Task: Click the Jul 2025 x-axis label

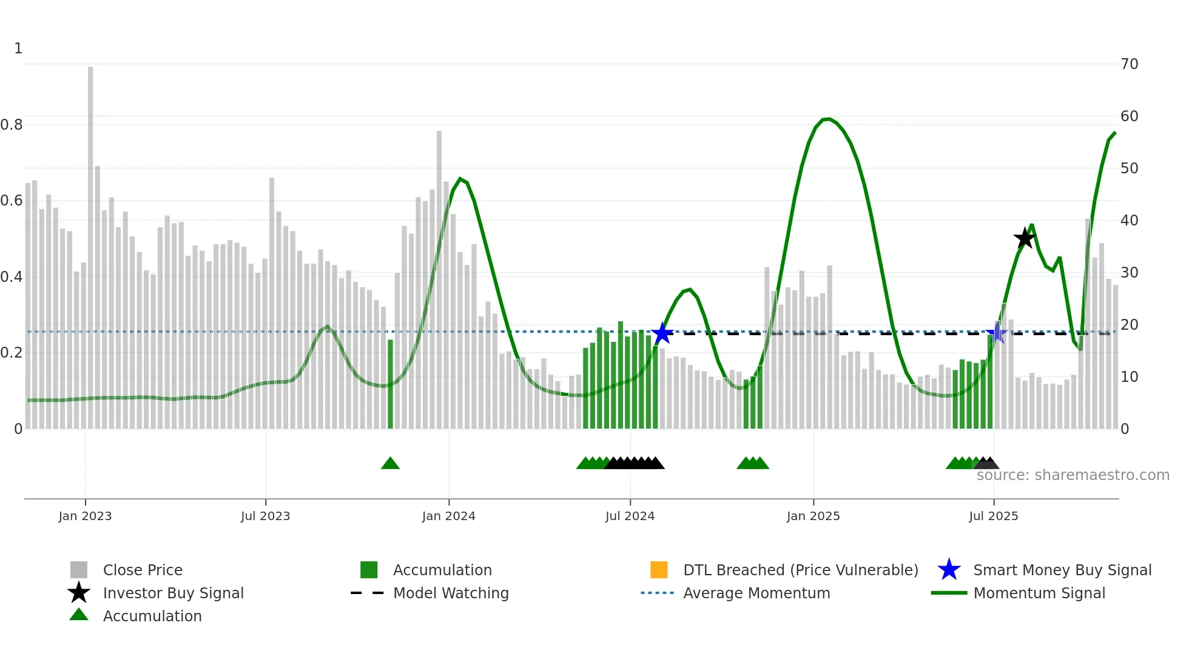Action: pyautogui.click(x=993, y=516)
